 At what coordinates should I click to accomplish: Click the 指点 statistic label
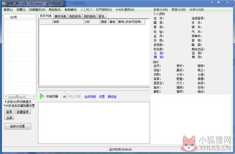click(201, 91)
